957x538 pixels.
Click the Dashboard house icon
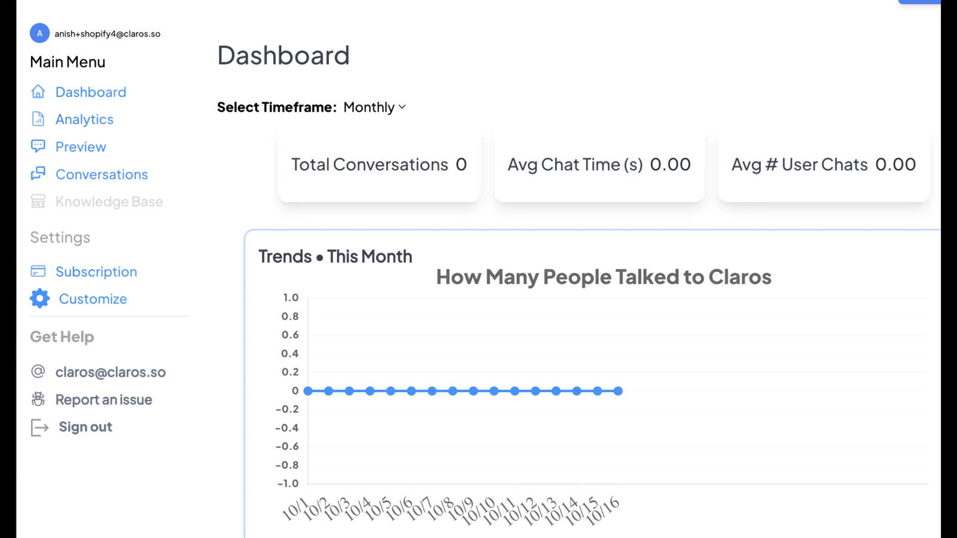38,91
